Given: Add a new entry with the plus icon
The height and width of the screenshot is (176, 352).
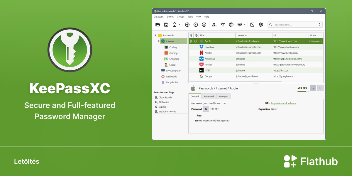Looking at the screenshot, I should [x=187, y=25].
